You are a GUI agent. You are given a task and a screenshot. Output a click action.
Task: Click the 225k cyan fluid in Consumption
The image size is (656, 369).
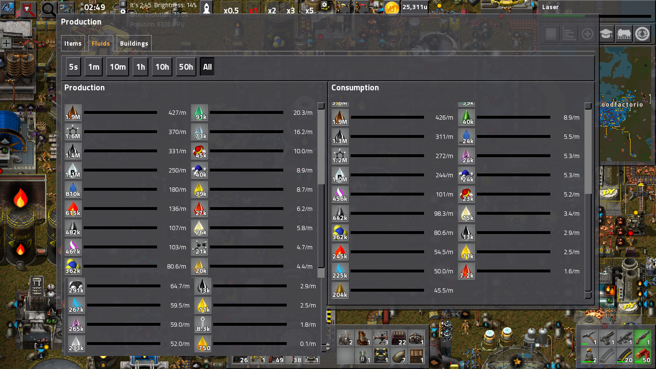pyautogui.click(x=340, y=271)
